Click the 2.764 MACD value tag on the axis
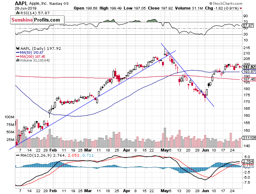This screenshot has width=256, height=194. pyautogui.click(x=248, y=161)
